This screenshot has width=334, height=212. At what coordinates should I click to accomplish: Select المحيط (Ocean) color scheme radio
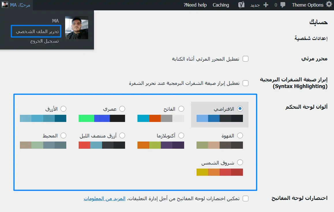(x=63, y=135)
